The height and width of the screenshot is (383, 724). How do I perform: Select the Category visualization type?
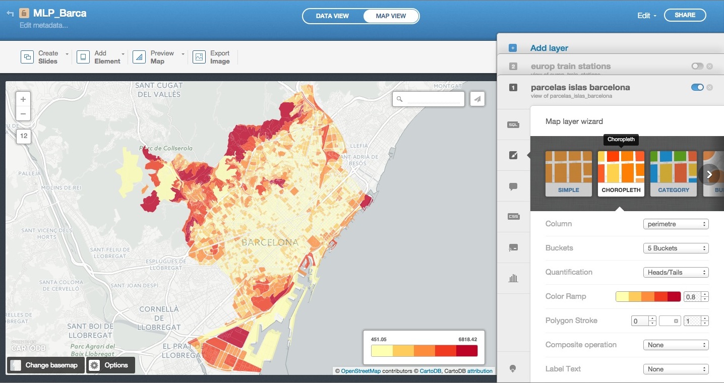[x=673, y=174]
